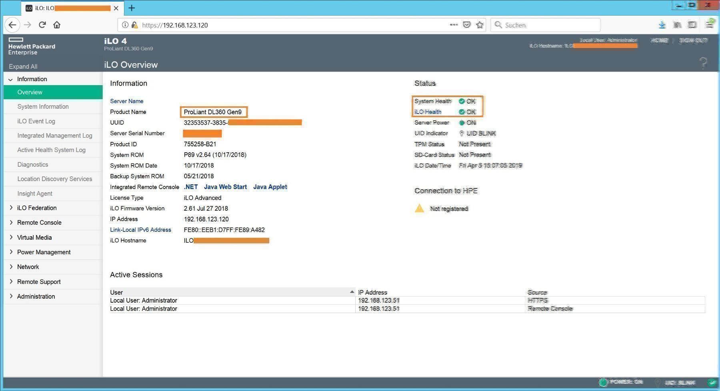Reload the page with the refresh icon
This screenshot has width=720, height=391.
click(x=42, y=25)
